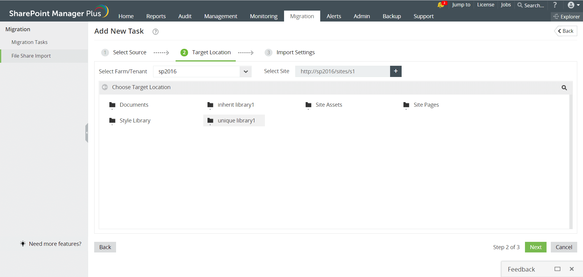Open the inherit library1 folder
Viewport: 583px width, 277px height.
tap(236, 105)
